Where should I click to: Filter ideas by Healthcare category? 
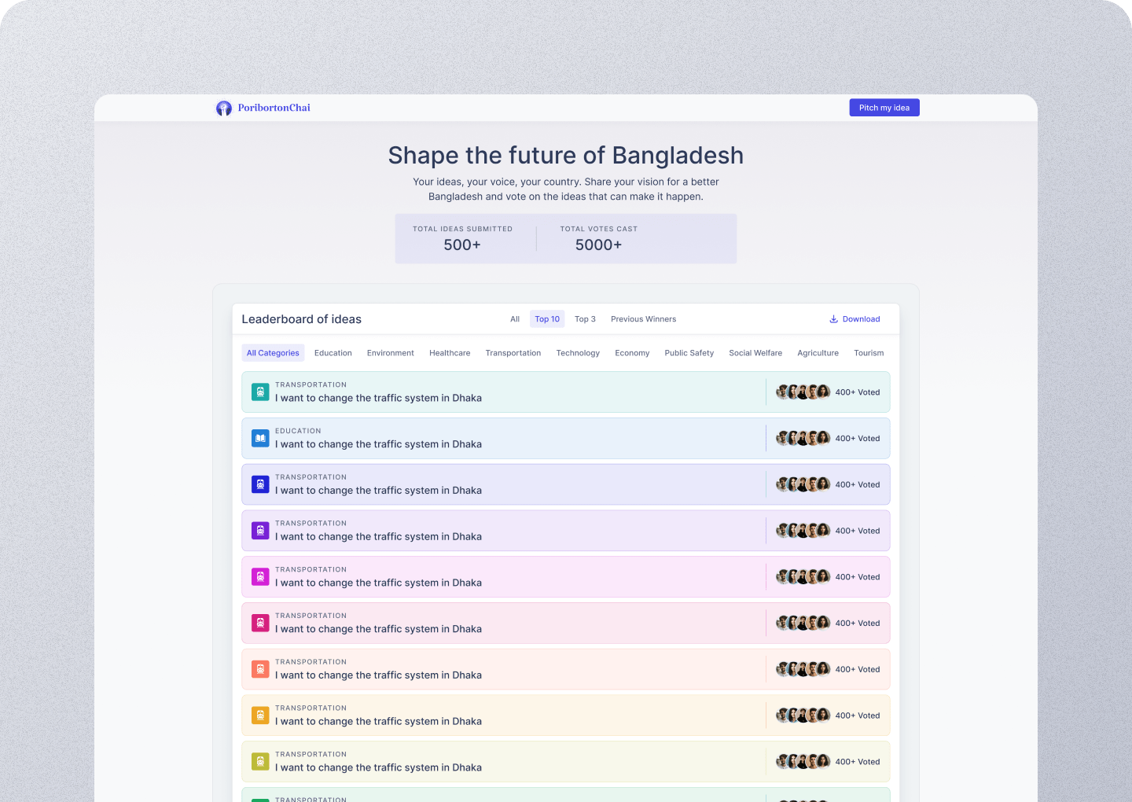click(450, 353)
